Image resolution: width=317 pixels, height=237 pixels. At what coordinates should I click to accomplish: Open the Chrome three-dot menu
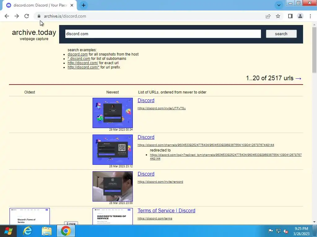coord(310,16)
